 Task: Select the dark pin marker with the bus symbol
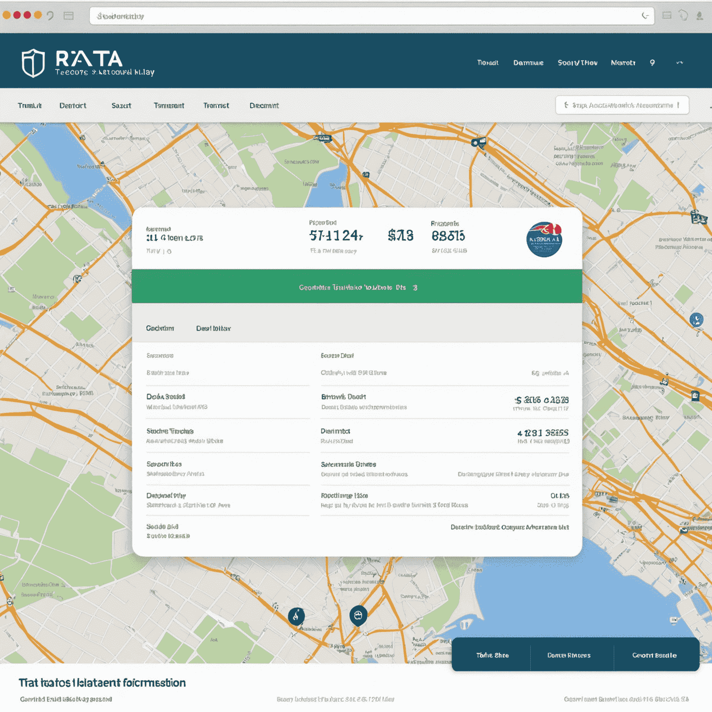click(x=358, y=616)
